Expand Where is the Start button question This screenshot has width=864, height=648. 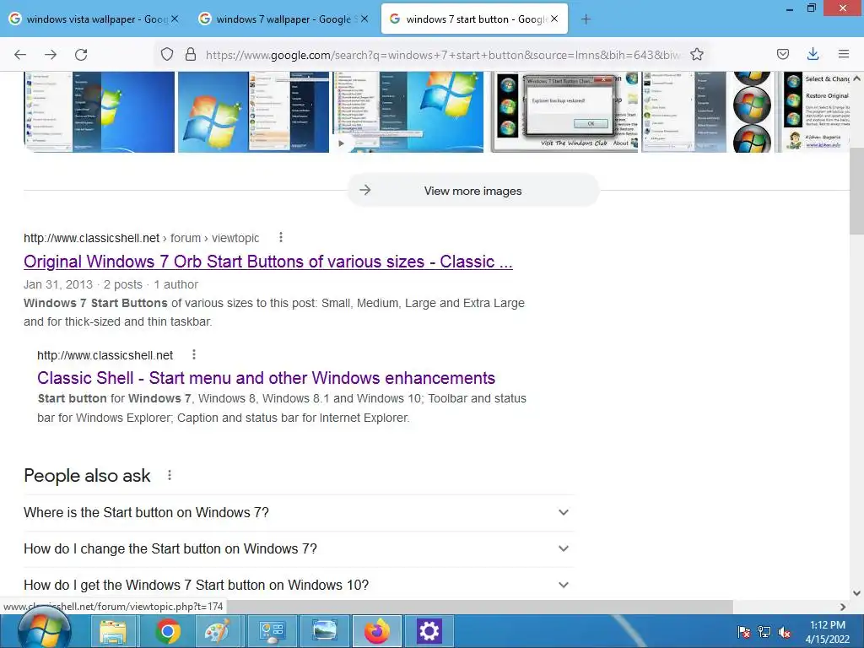click(299, 512)
